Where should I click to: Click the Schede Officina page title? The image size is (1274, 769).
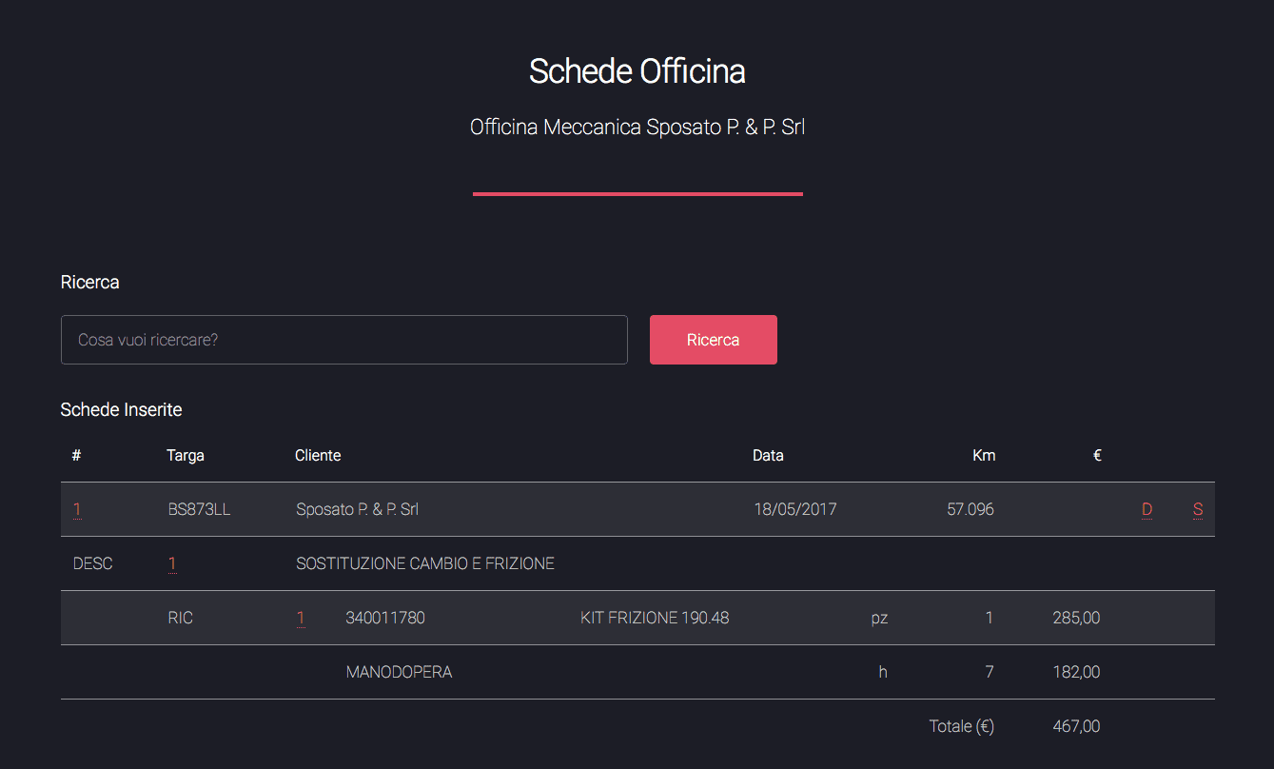coord(637,71)
